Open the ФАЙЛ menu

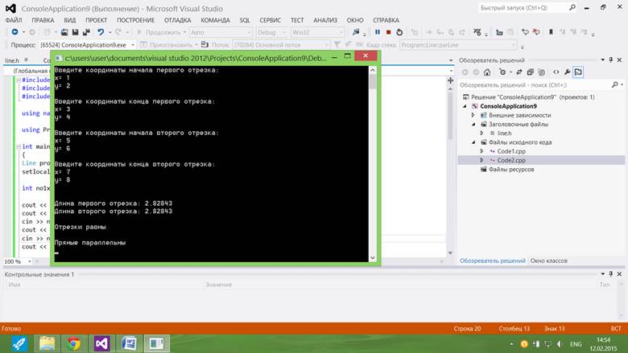(14, 20)
